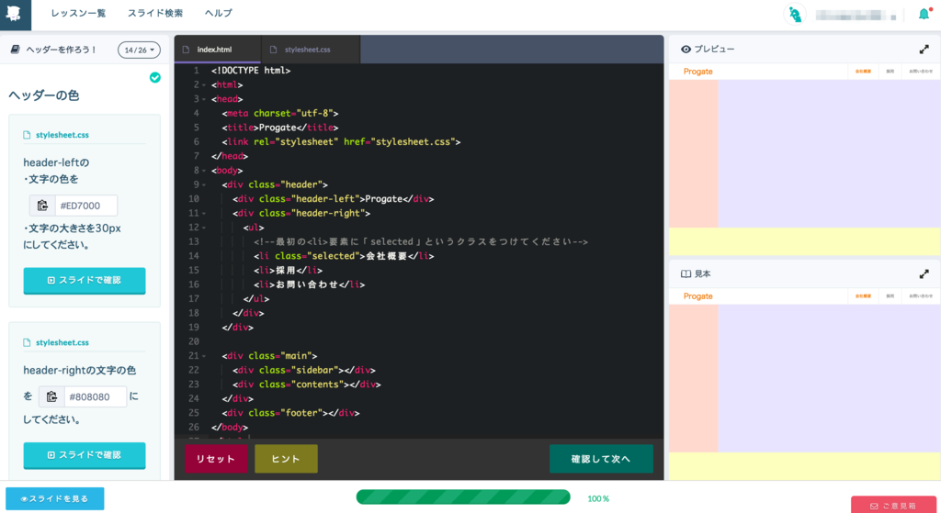Click the first stylesheet.css card label
This screenshot has width=941, height=513.
click(x=62, y=135)
